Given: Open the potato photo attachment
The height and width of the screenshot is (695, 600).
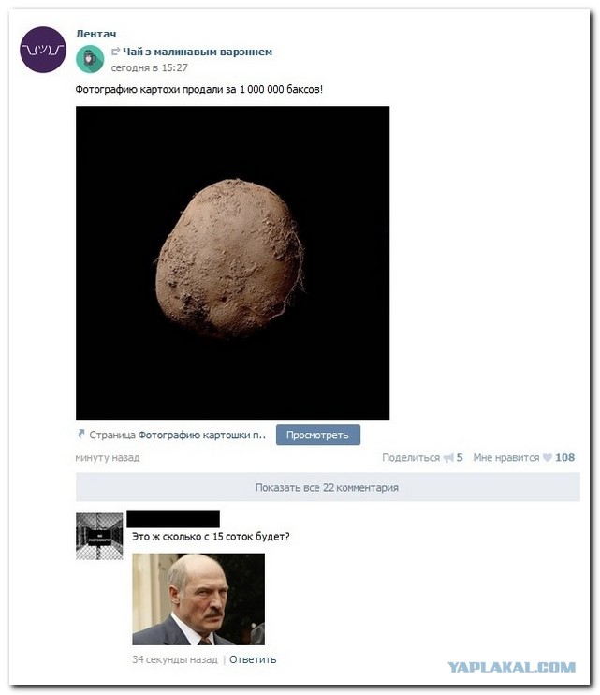Looking at the screenshot, I should 232,262.
